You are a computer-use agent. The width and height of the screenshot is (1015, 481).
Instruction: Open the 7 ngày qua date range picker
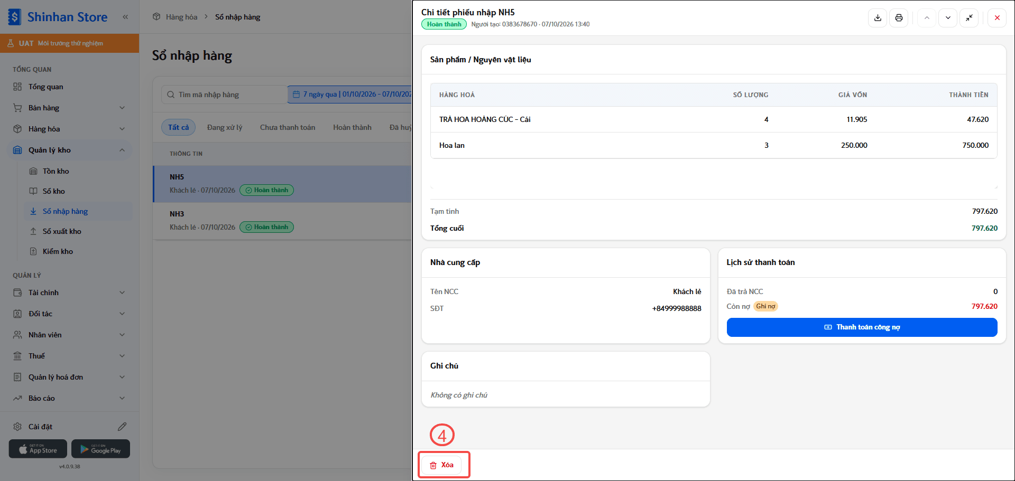point(350,95)
